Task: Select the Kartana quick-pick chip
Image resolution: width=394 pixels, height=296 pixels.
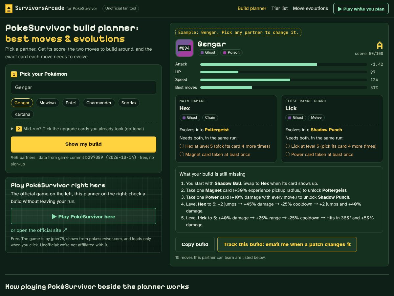Action: pos(22,114)
